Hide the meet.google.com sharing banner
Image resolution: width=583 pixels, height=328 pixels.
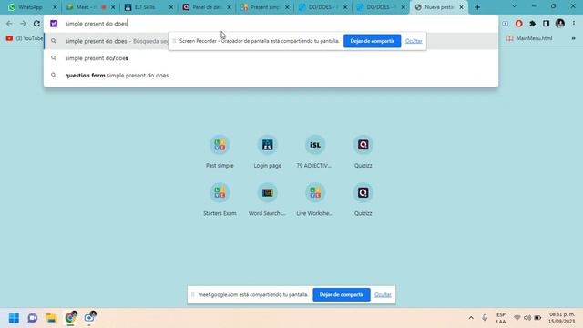pyautogui.click(x=383, y=294)
